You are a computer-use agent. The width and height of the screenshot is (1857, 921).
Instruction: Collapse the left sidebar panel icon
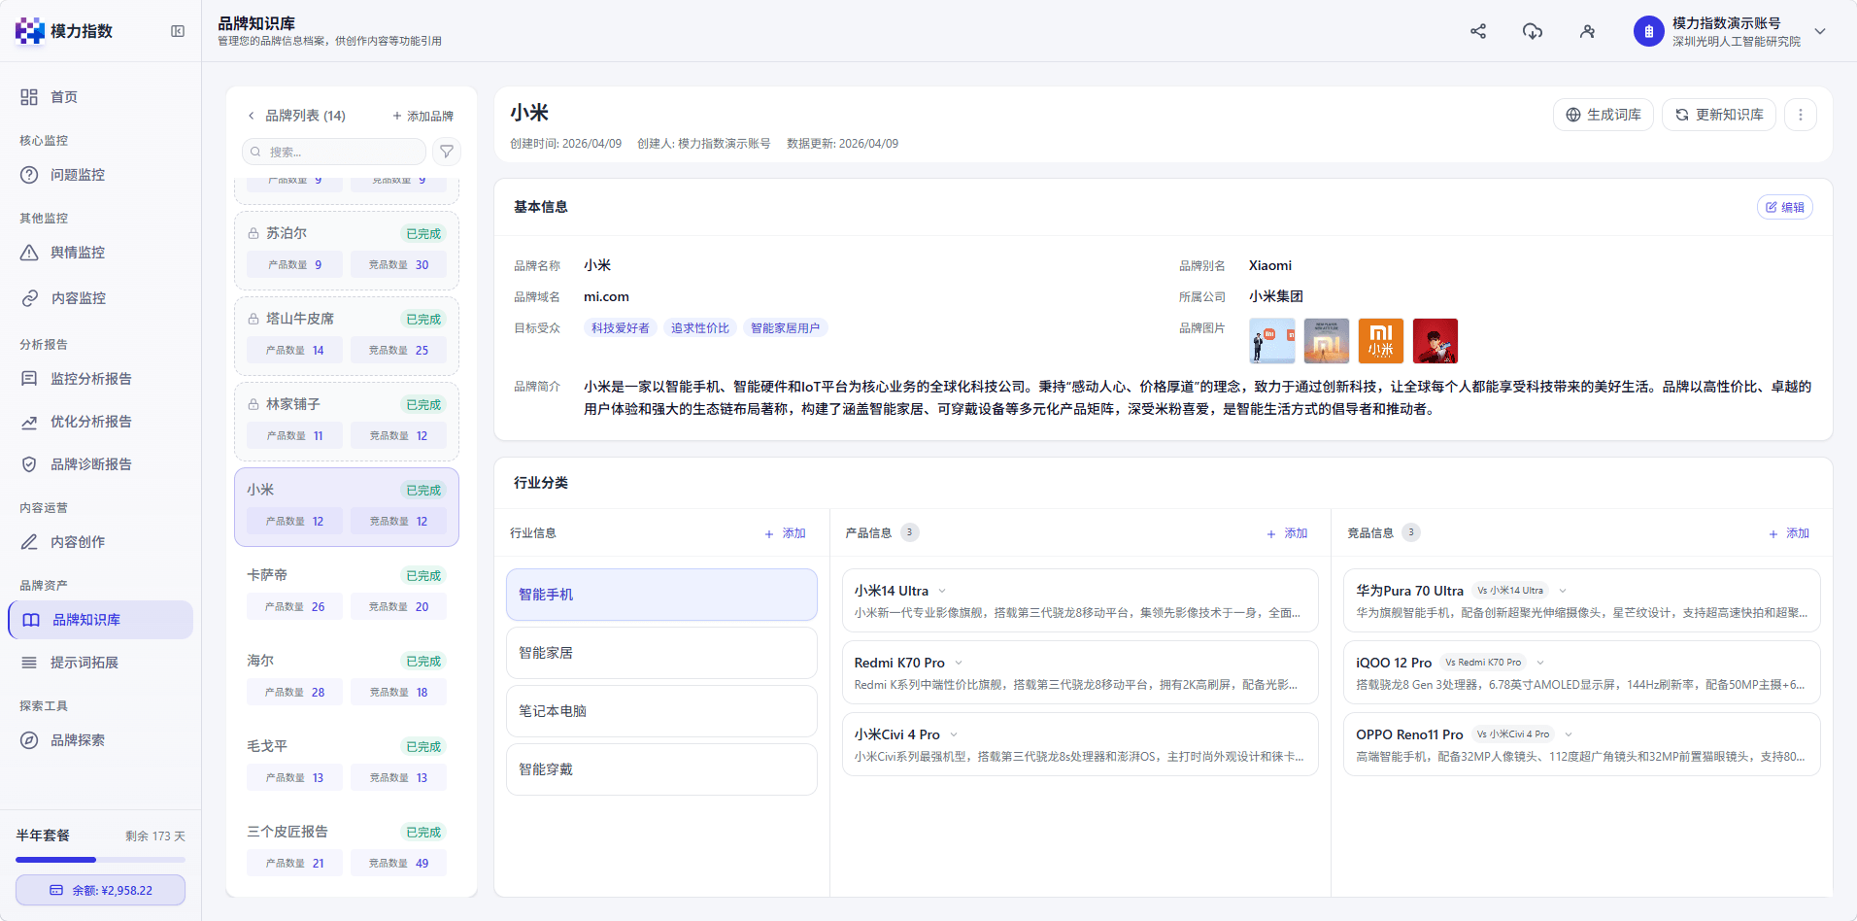tap(178, 31)
